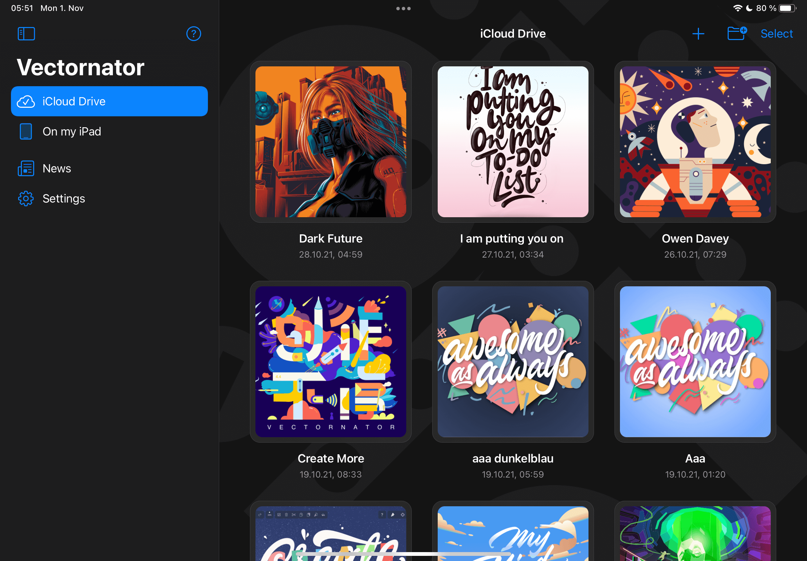Tap Select in the top bar

[x=777, y=34]
